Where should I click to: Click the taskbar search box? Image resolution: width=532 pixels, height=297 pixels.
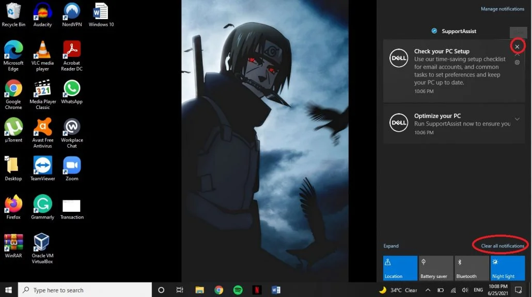(x=85, y=290)
